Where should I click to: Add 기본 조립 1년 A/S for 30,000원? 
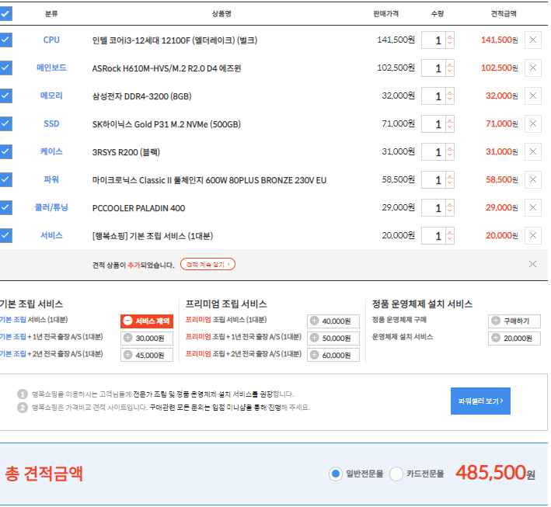click(x=147, y=338)
